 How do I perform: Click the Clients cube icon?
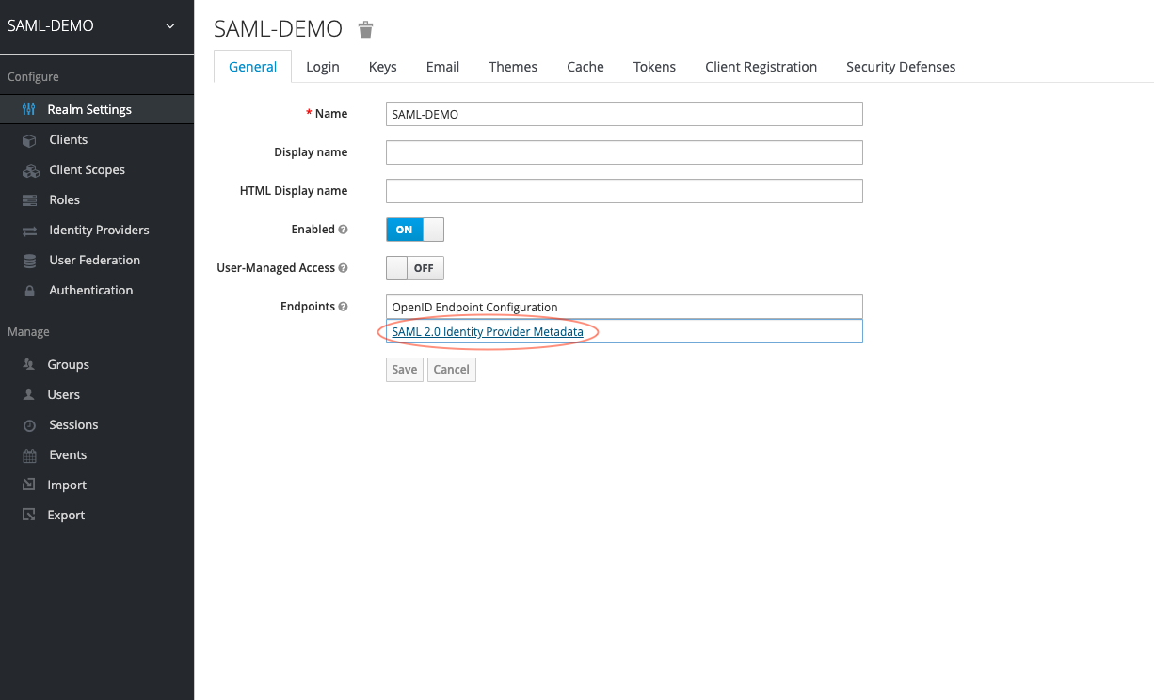29,140
